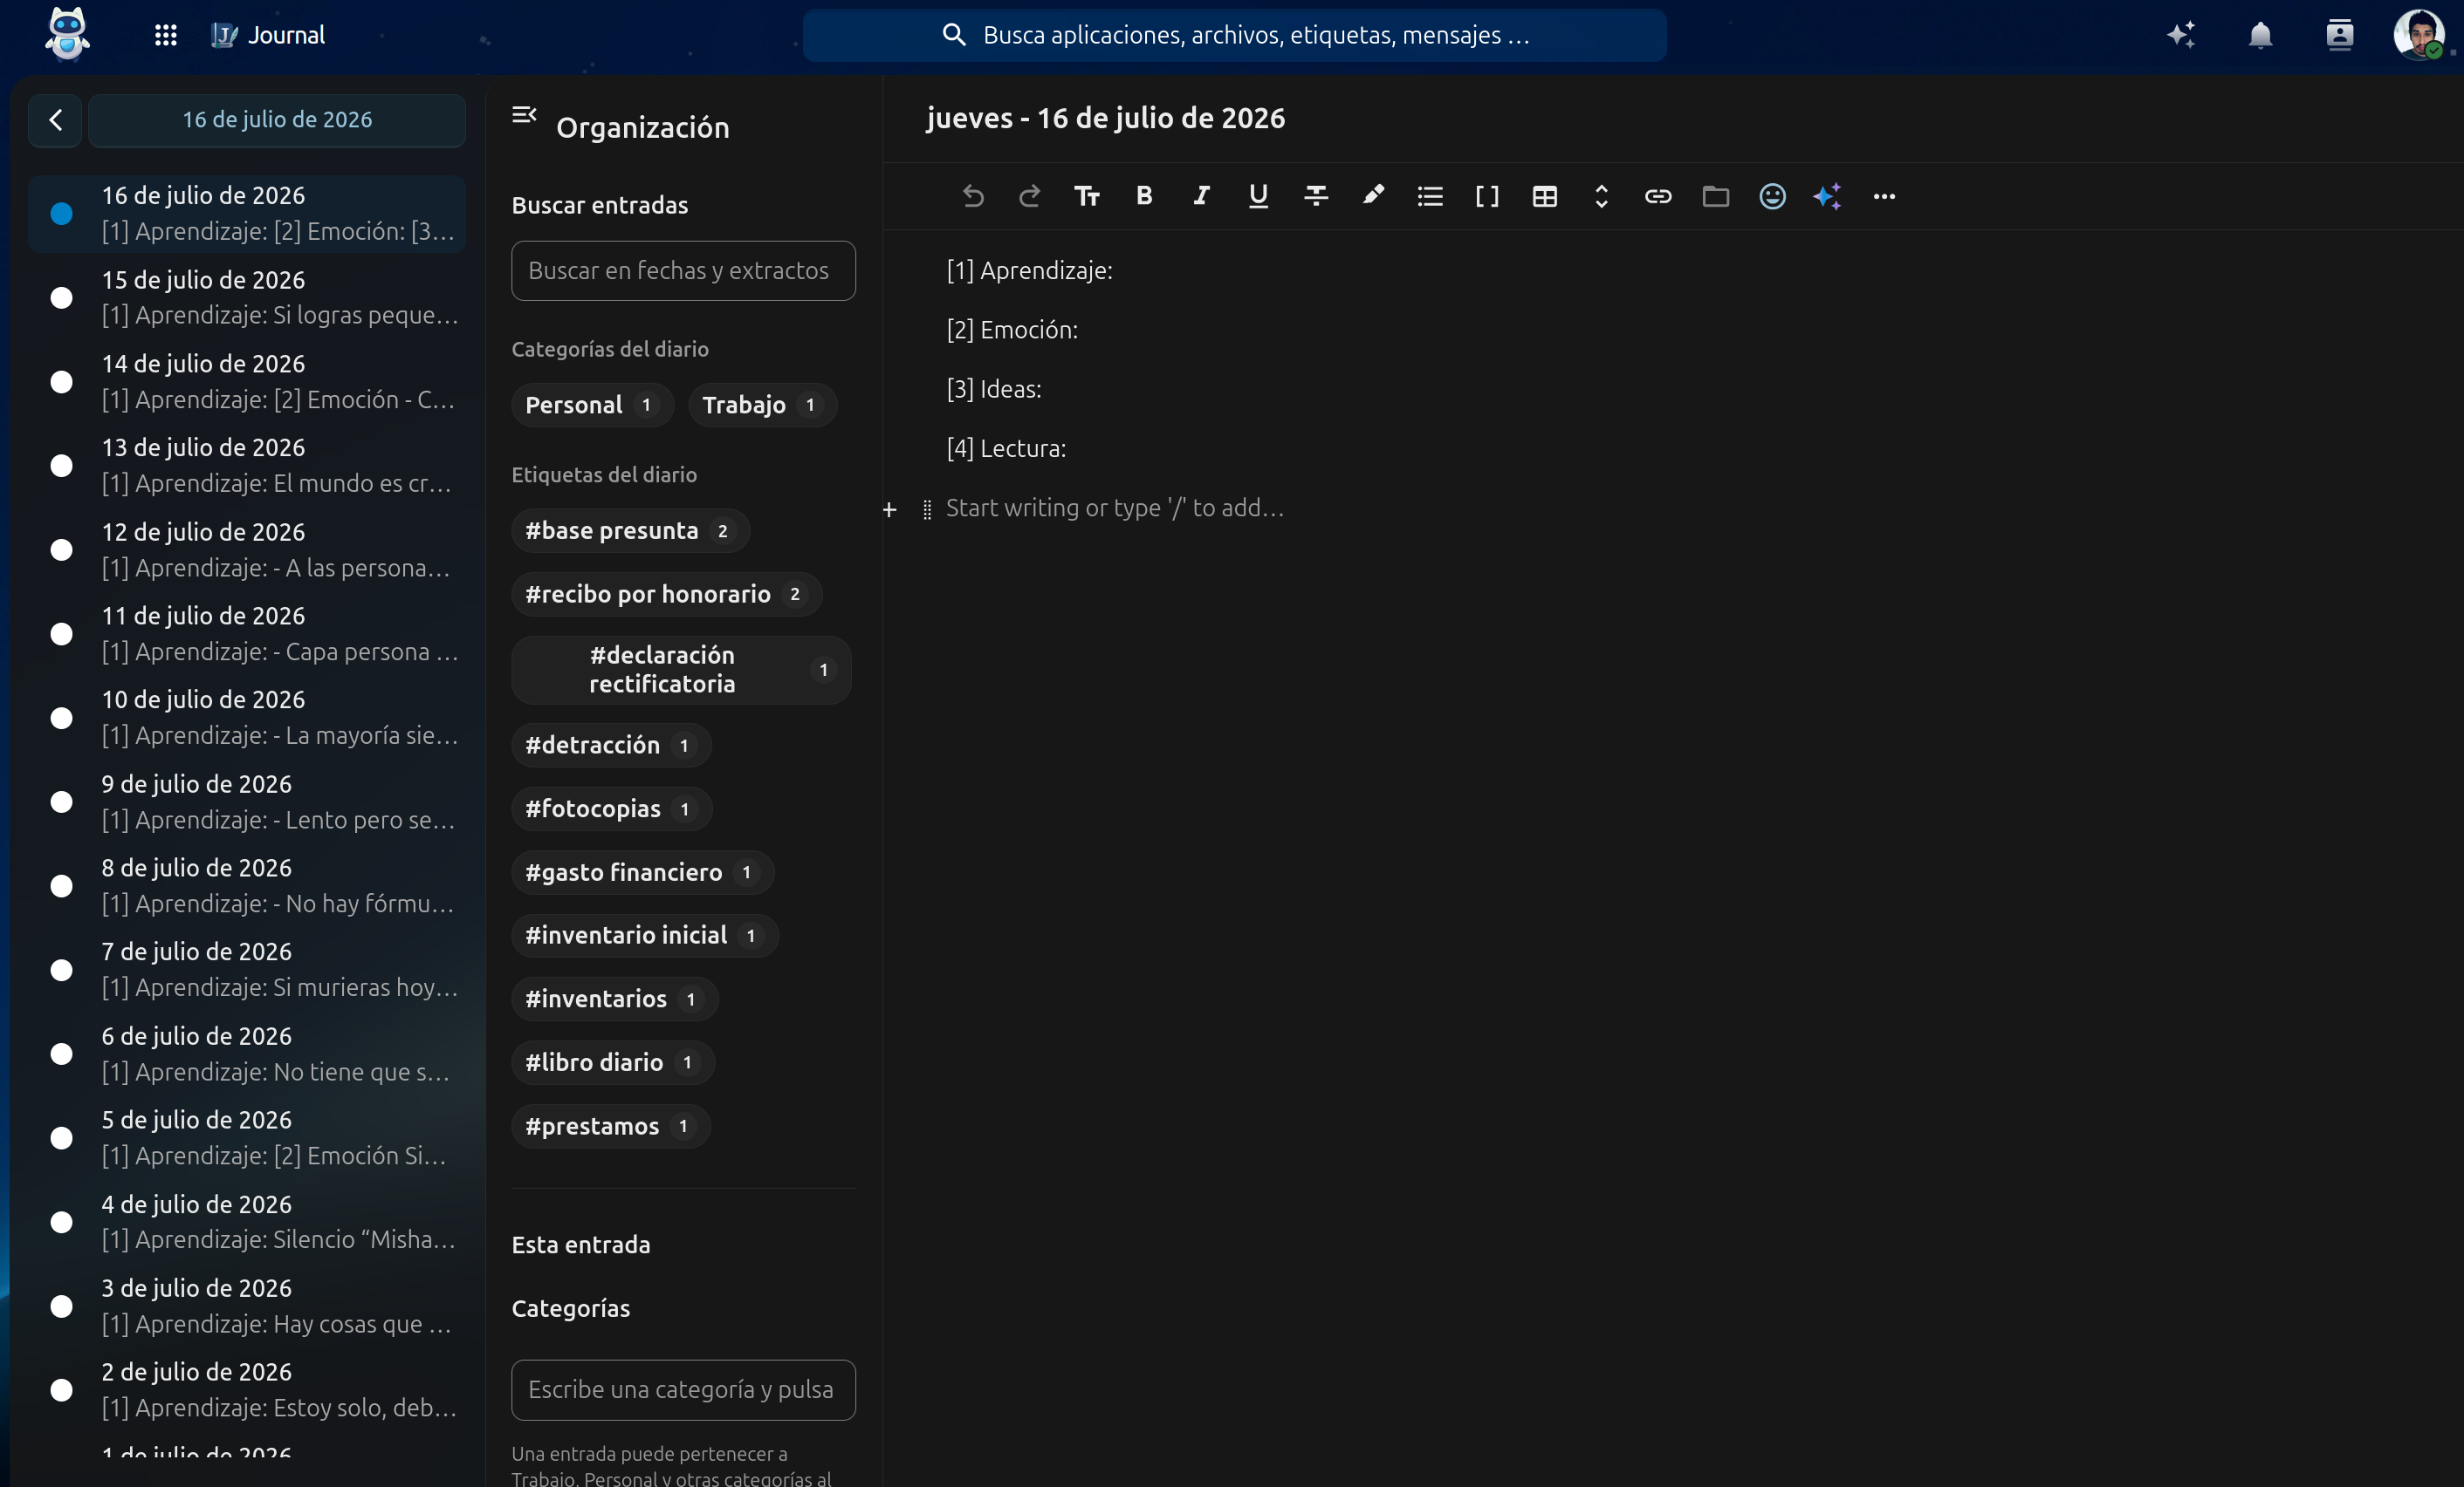Filter by #inventarios tag
This screenshot has width=2464, height=1487.
pos(614,999)
